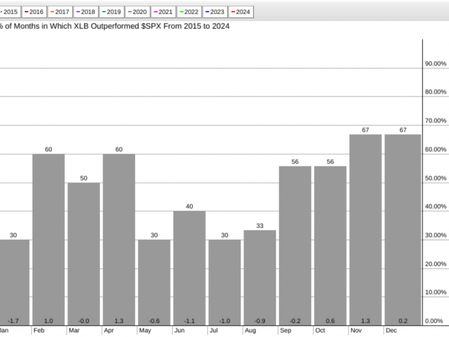Toggle the 2017 year button
This screenshot has width=449, height=337.
coord(60,12)
